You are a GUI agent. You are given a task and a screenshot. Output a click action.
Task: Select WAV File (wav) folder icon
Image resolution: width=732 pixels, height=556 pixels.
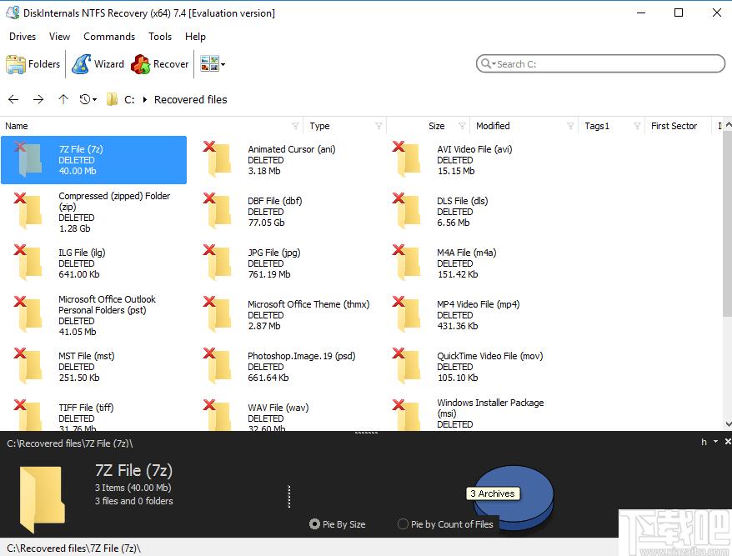tap(218, 415)
